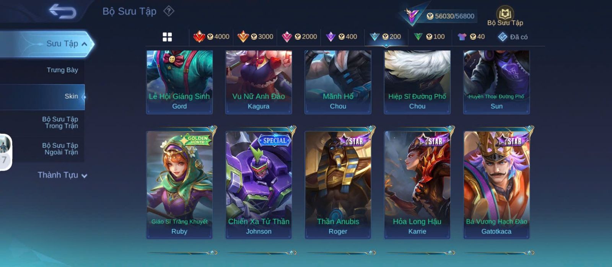This screenshot has height=267, width=612.
Task: Select the 40 points shirt tier
Action: (471, 37)
